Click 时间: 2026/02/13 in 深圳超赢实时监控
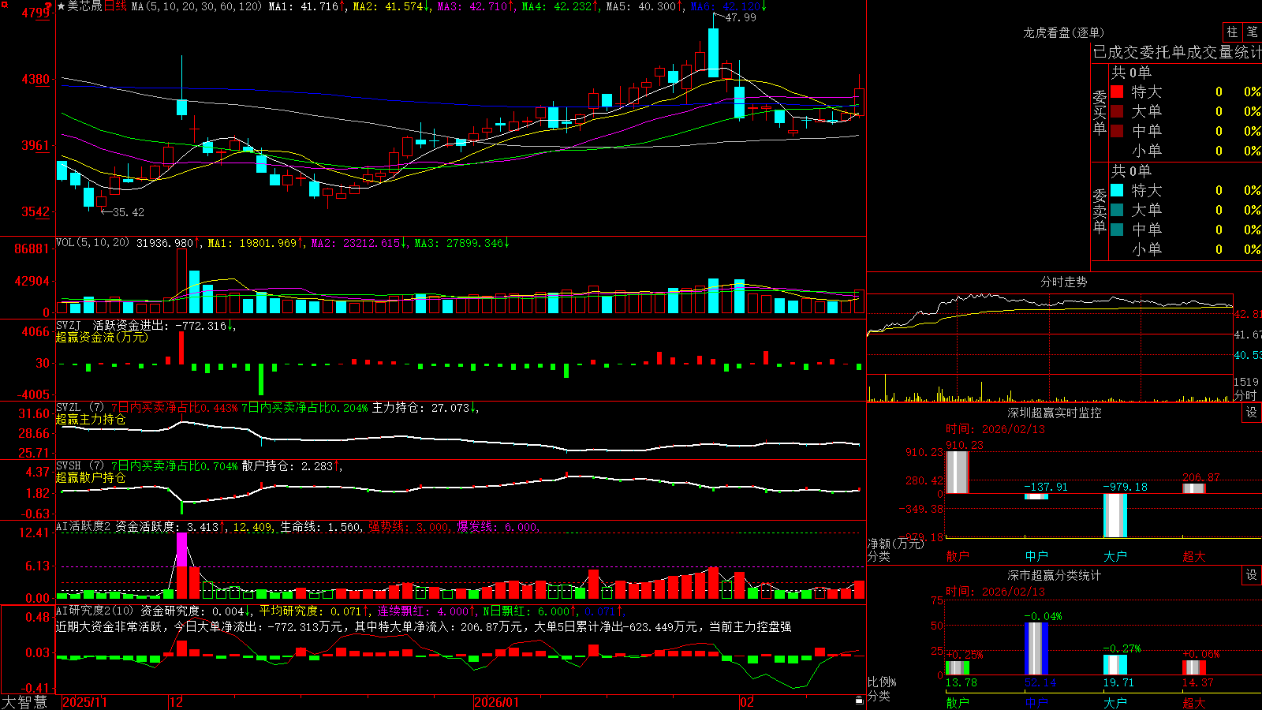The image size is (1262, 710). [995, 429]
